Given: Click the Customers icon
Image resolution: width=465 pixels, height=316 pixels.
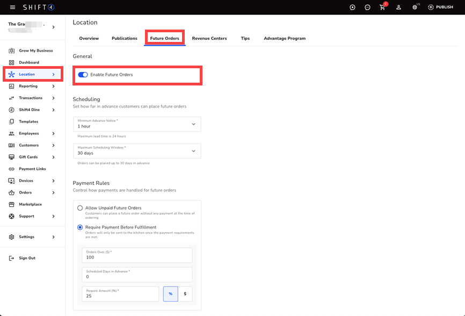Looking at the screenshot, I should (x=12, y=146).
